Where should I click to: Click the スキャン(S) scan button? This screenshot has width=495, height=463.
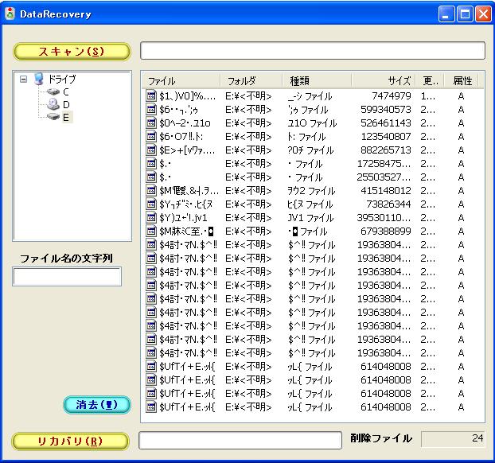(x=72, y=52)
